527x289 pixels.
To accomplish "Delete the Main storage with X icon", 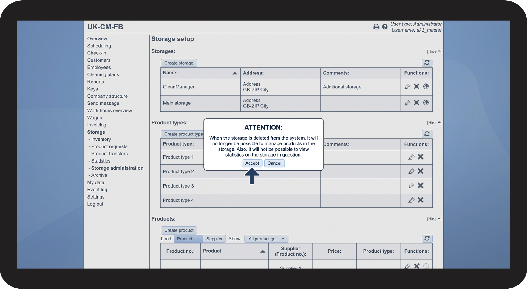I will tap(416, 103).
